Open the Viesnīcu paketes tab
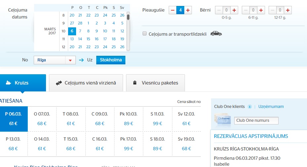 point(155,83)
